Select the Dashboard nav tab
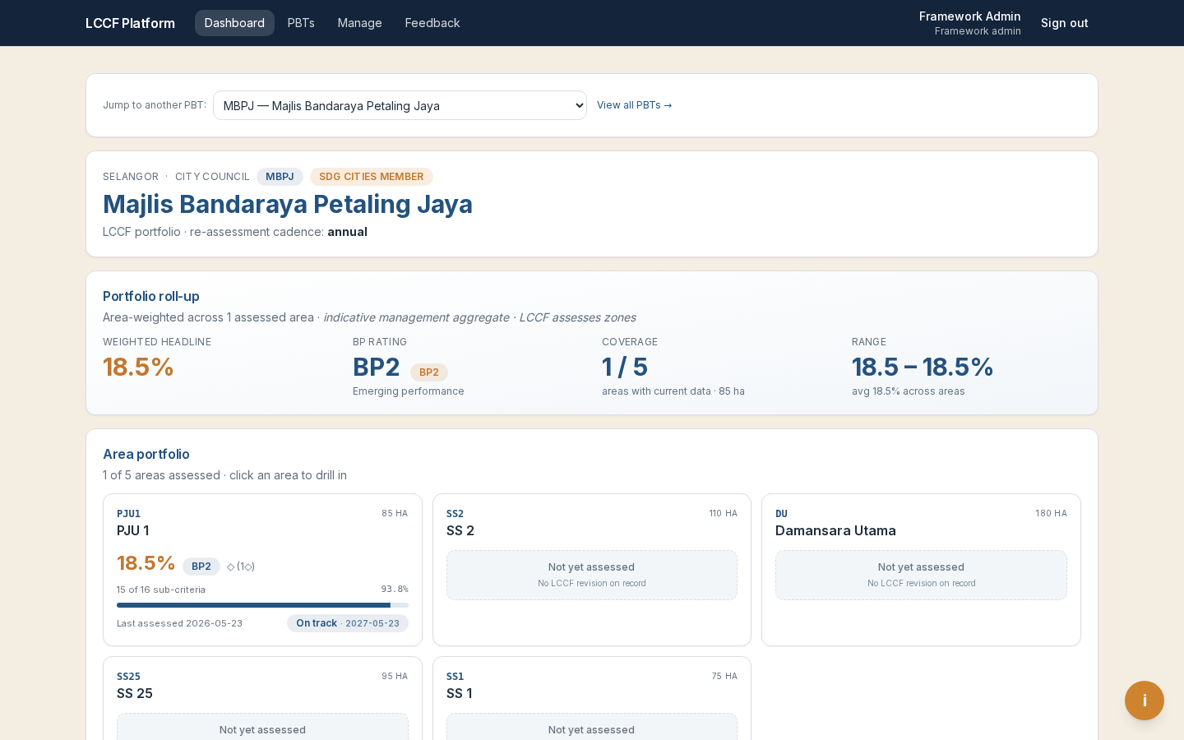The height and width of the screenshot is (740, 1184). 234,23
